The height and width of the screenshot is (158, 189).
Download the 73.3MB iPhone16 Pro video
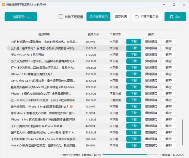(x=133, y=107)
